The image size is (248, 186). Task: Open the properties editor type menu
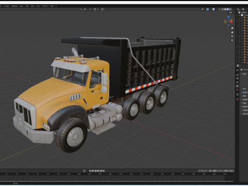point(238,66)
